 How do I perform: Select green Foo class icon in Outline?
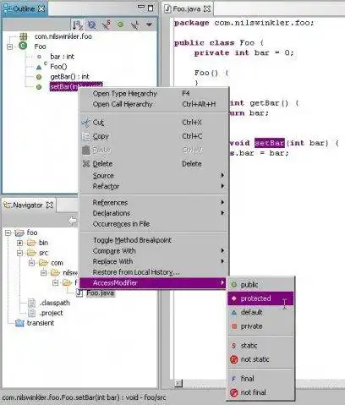click(23, 46)
